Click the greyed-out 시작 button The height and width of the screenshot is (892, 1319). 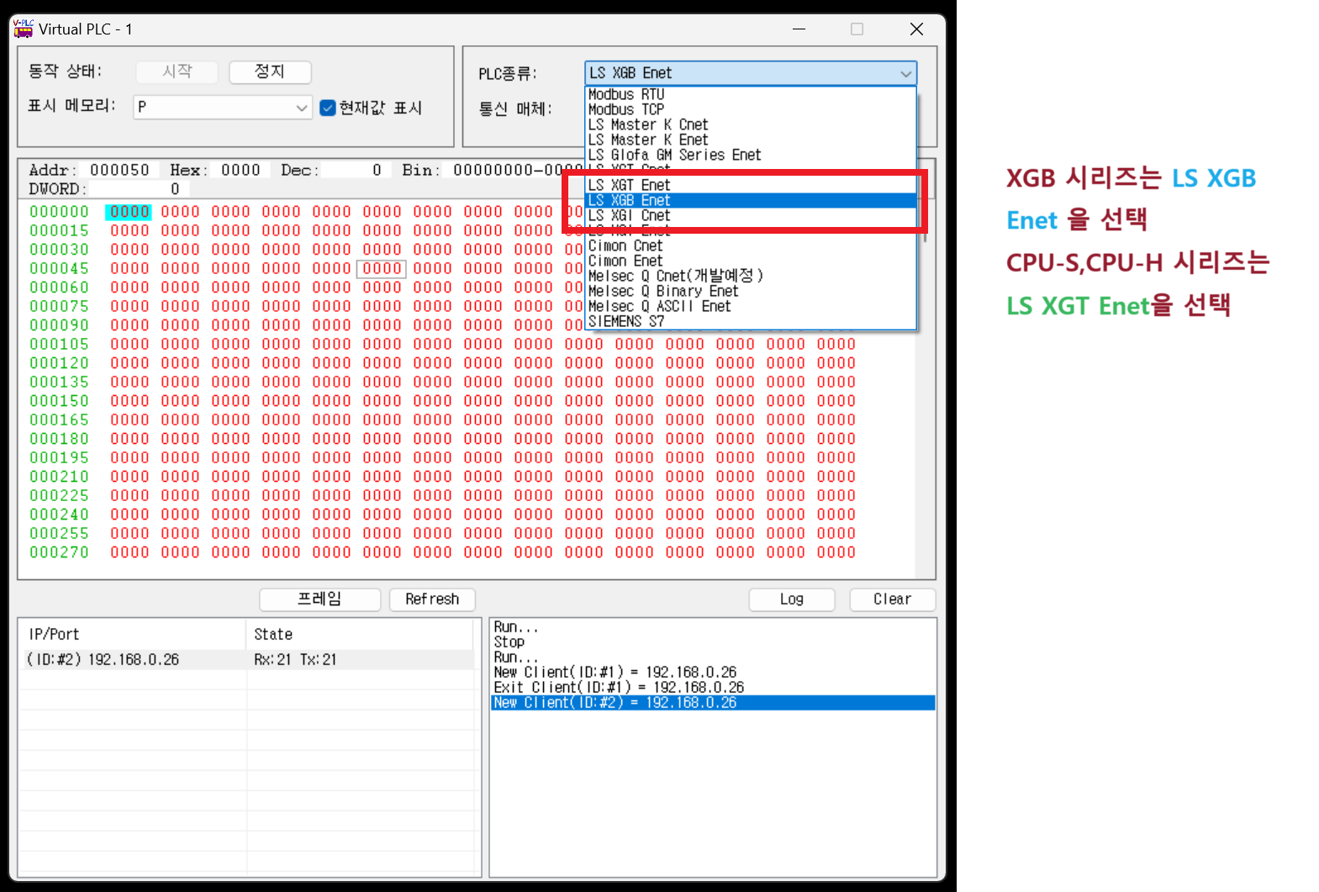177,71
